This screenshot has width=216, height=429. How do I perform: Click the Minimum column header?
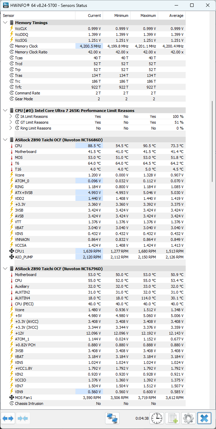click(116, 16)
